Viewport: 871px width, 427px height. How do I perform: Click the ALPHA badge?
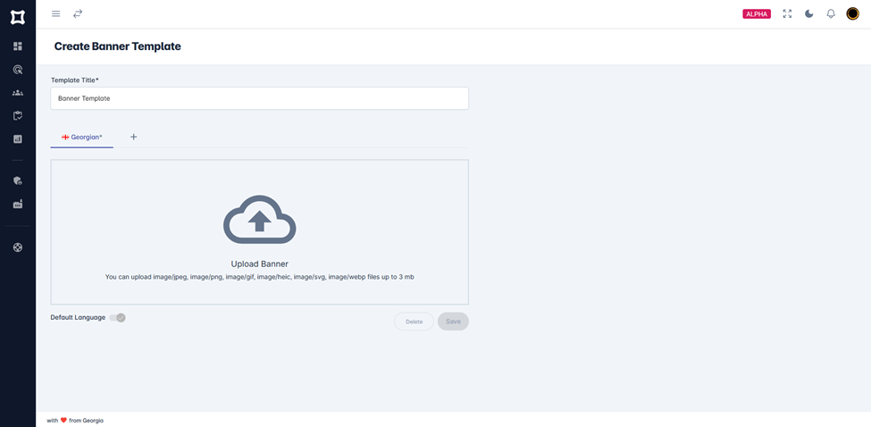[757, 14]
